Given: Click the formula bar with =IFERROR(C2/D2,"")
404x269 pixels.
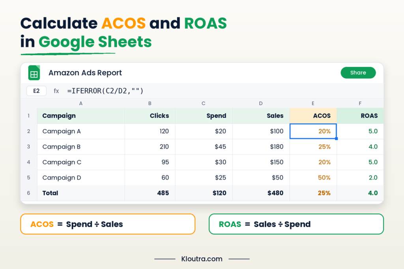Looking at the screenshot, I should pos(105,91).
